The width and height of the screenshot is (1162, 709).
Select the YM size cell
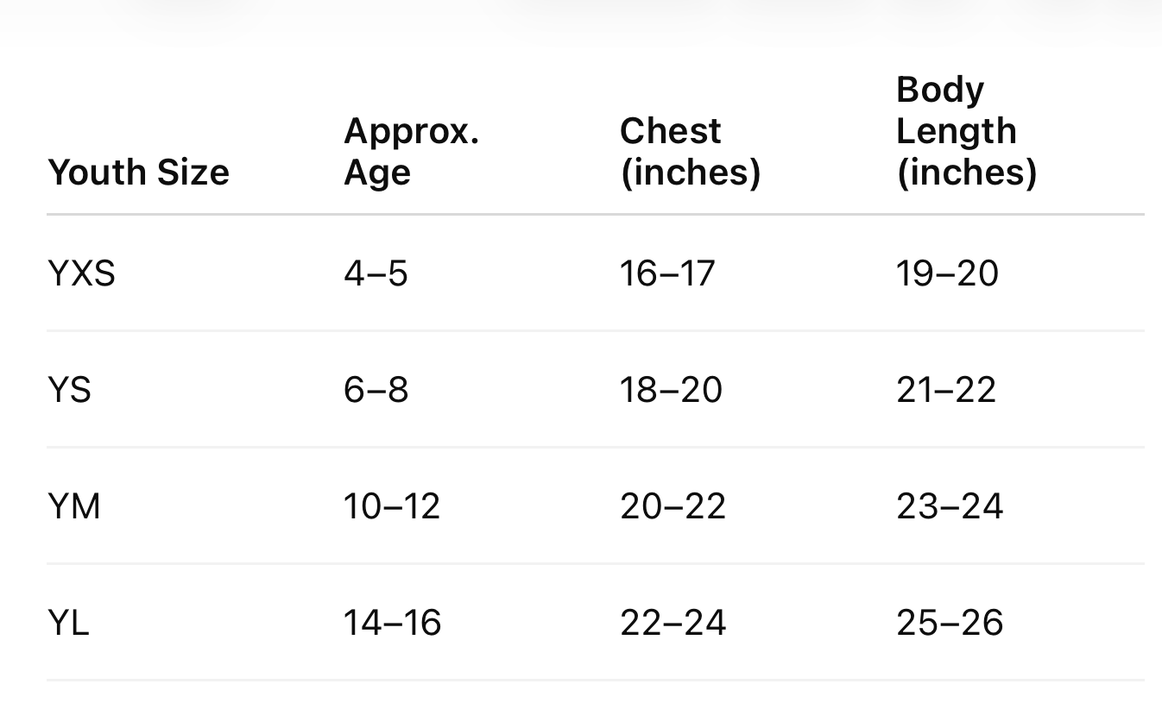(74, 506)
